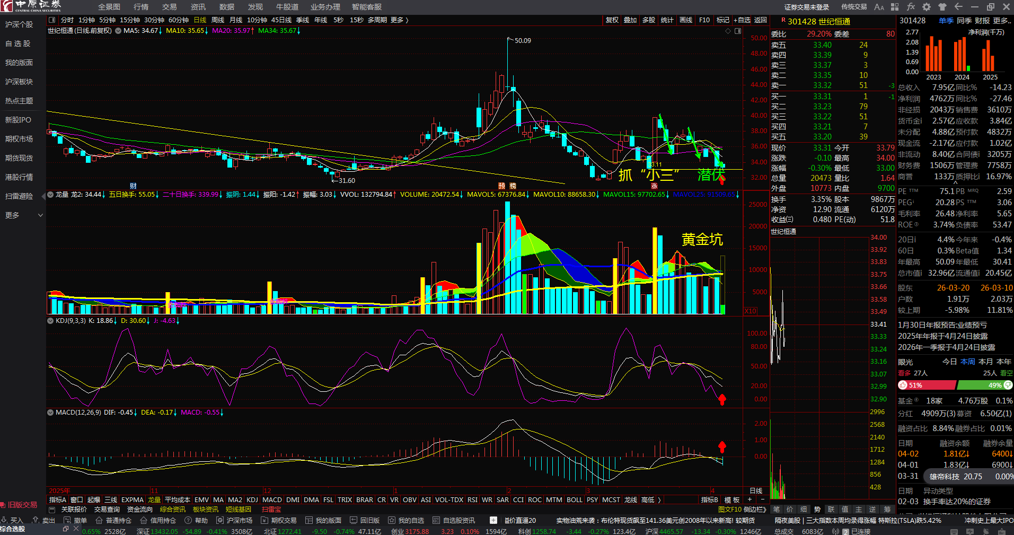The width and height of the screenshot is (1014, 535).
Task: Open the formula fx editor icon
Action: [x=911, y=7]
